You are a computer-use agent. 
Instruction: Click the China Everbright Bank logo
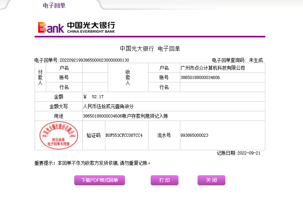[x=77, y=27]
